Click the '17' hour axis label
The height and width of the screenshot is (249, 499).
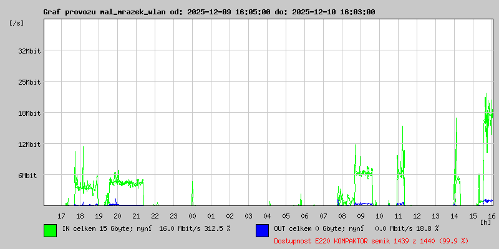[x=61, y=216]
